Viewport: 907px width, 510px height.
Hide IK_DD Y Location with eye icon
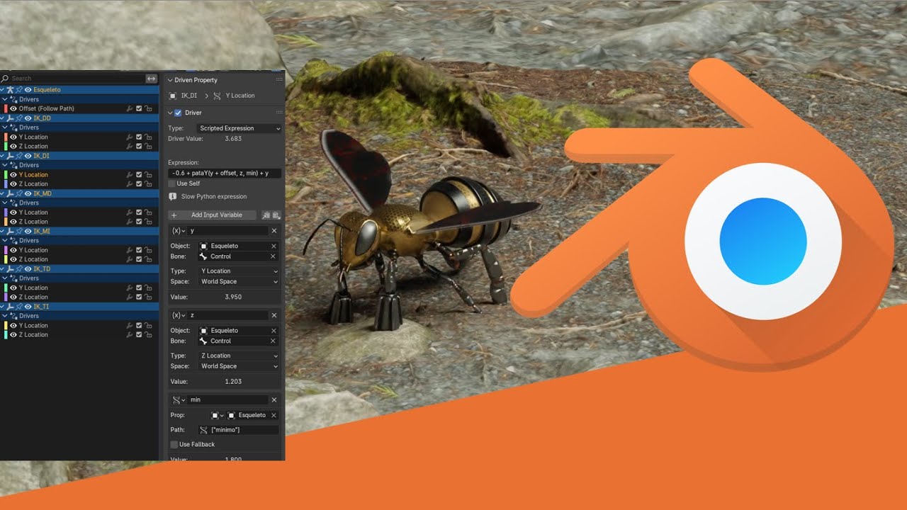(x=13, y=137)
